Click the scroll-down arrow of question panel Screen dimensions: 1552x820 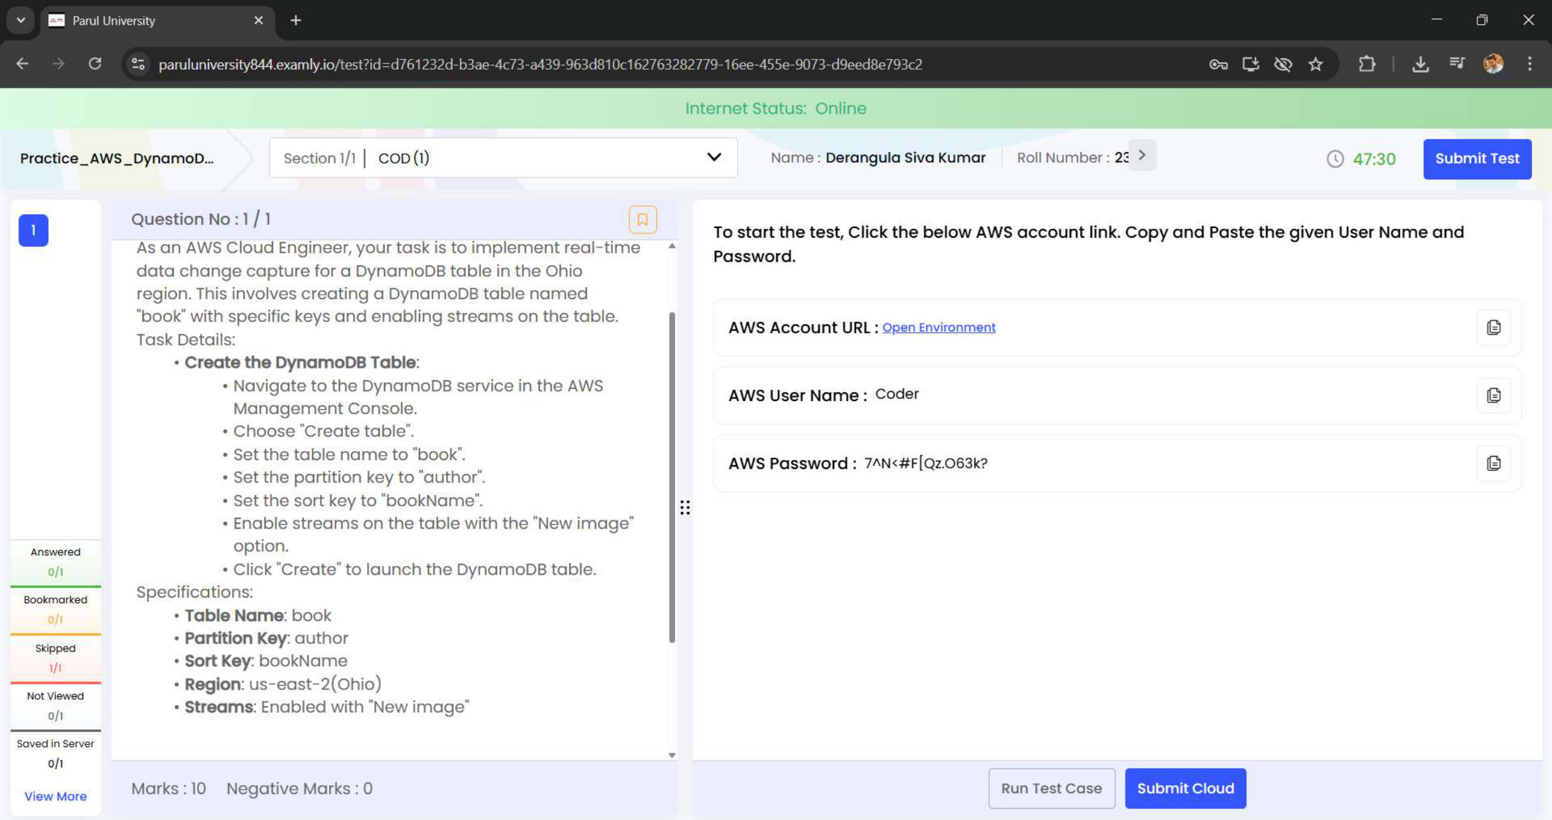672,755
